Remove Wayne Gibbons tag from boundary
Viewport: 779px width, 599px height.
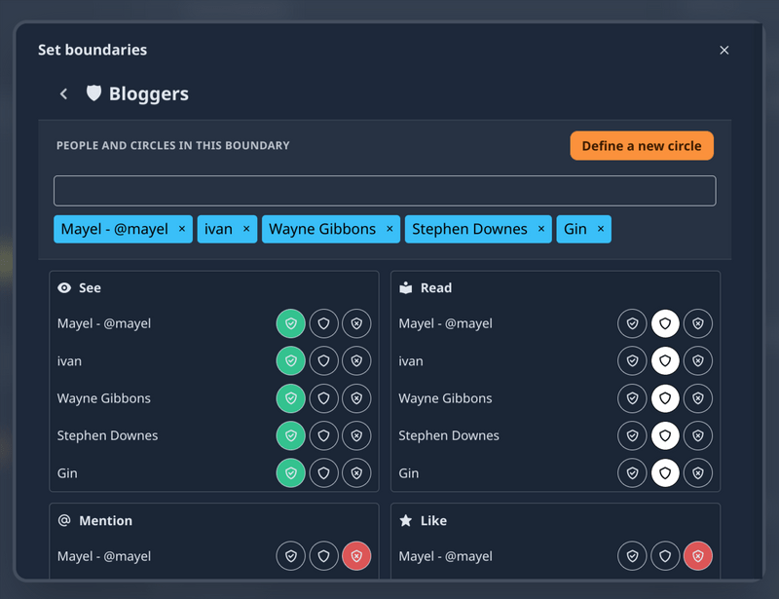389,229
